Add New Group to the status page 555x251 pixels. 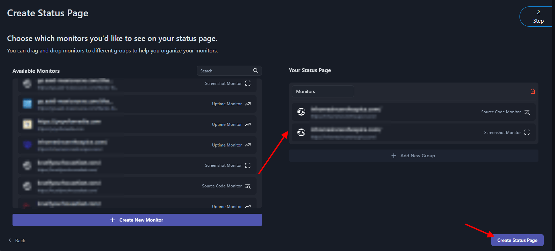tap(413, 156)
